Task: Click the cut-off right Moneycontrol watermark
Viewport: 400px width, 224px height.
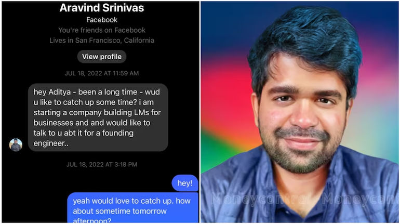Action: (359, 199)
